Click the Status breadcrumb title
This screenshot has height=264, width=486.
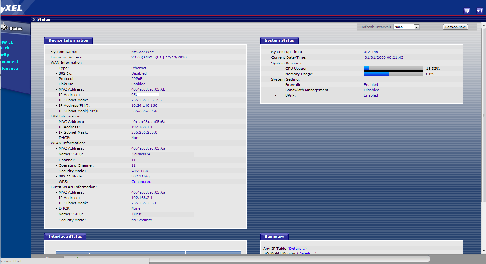[44, 19]
